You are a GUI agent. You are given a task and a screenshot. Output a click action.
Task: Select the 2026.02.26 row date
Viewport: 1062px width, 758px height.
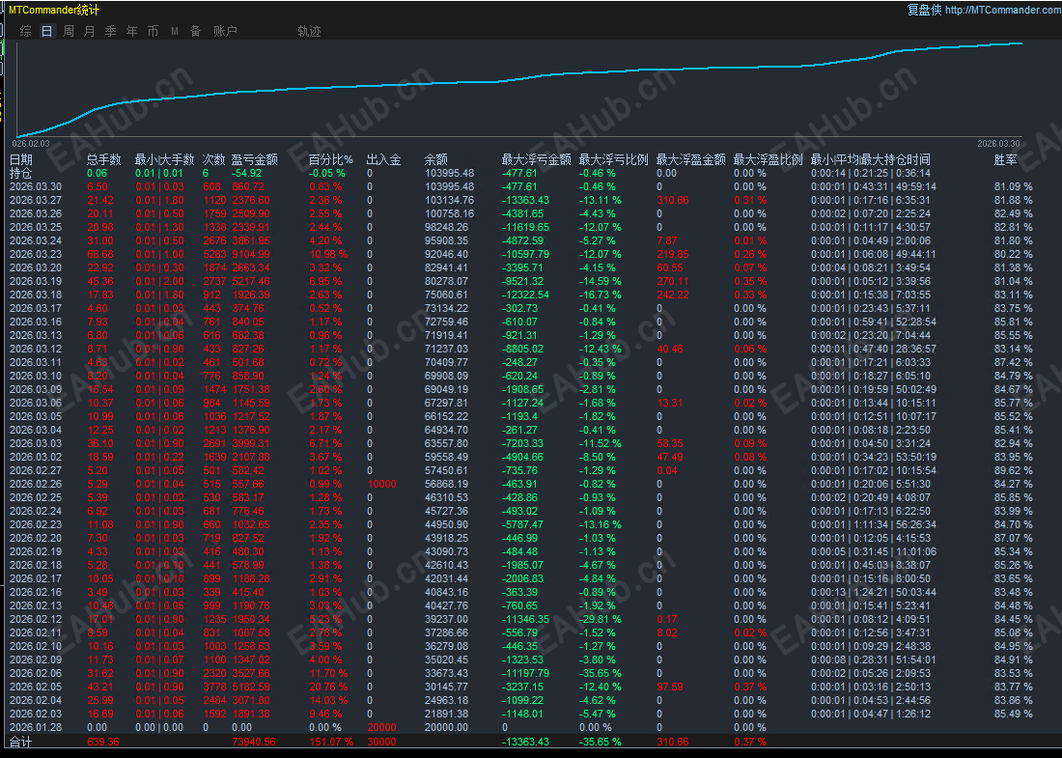point(36,484)
